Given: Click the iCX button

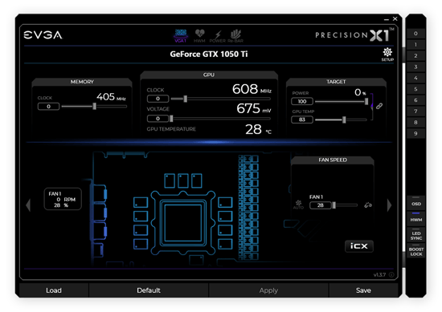Looking at the screenshot, I should (x=359, y=246).
